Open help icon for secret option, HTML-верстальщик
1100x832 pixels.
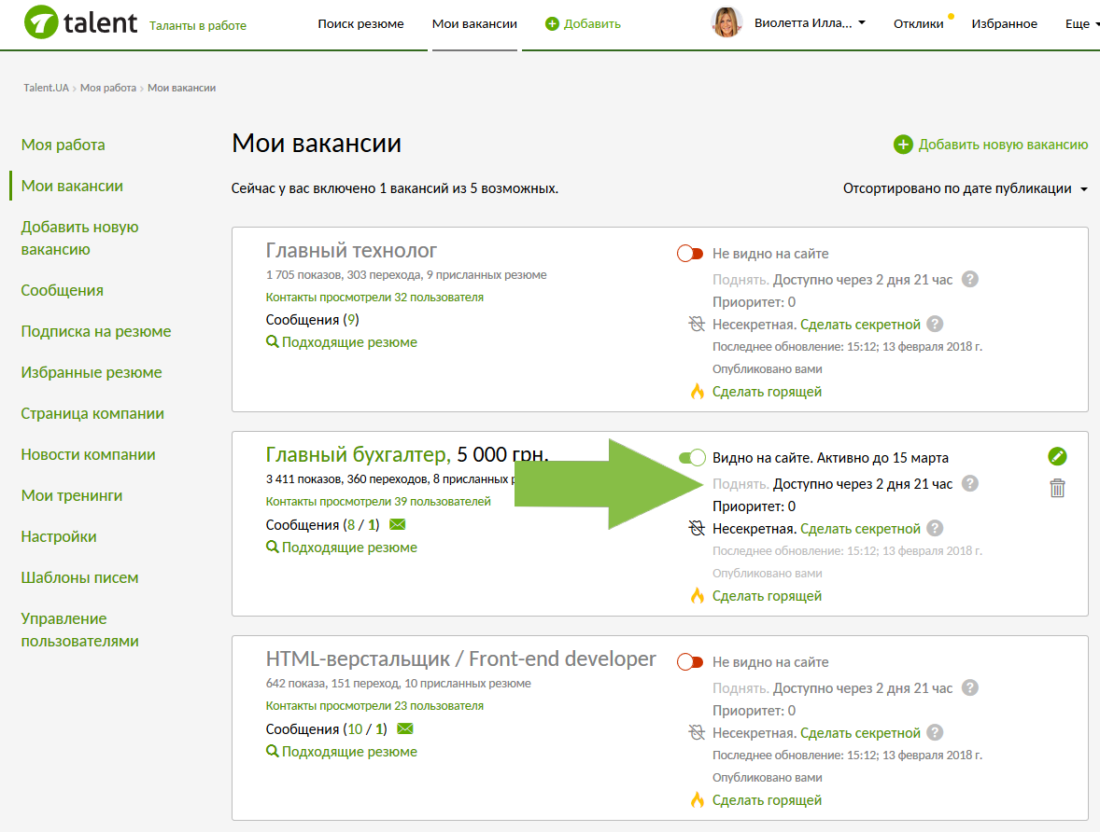click(x=935, y=732)
